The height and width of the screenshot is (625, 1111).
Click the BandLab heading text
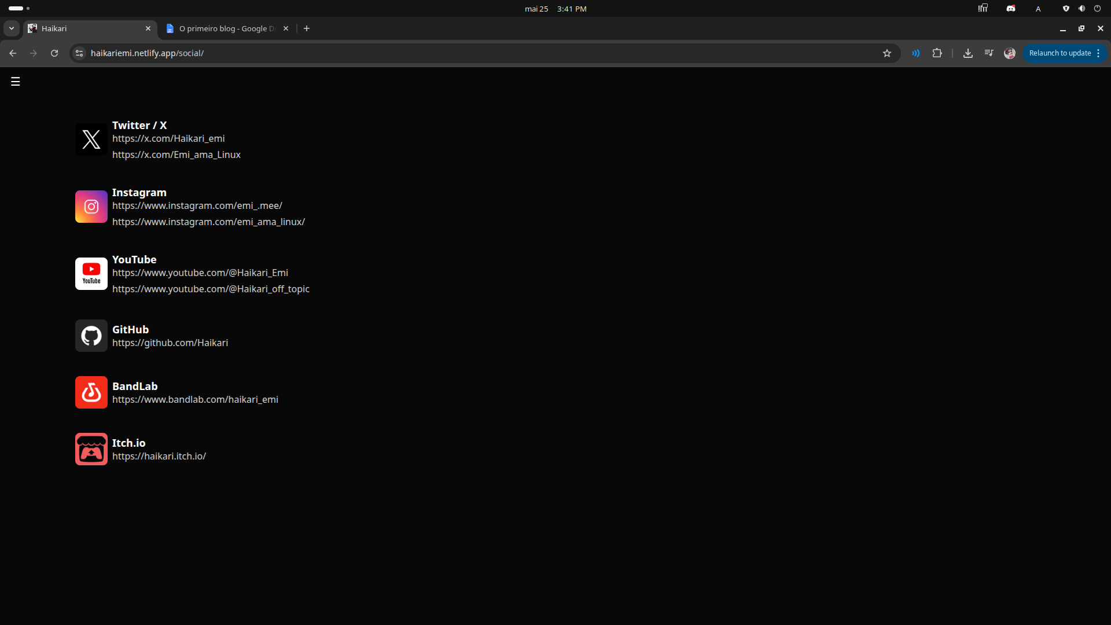tap(135, 387)
